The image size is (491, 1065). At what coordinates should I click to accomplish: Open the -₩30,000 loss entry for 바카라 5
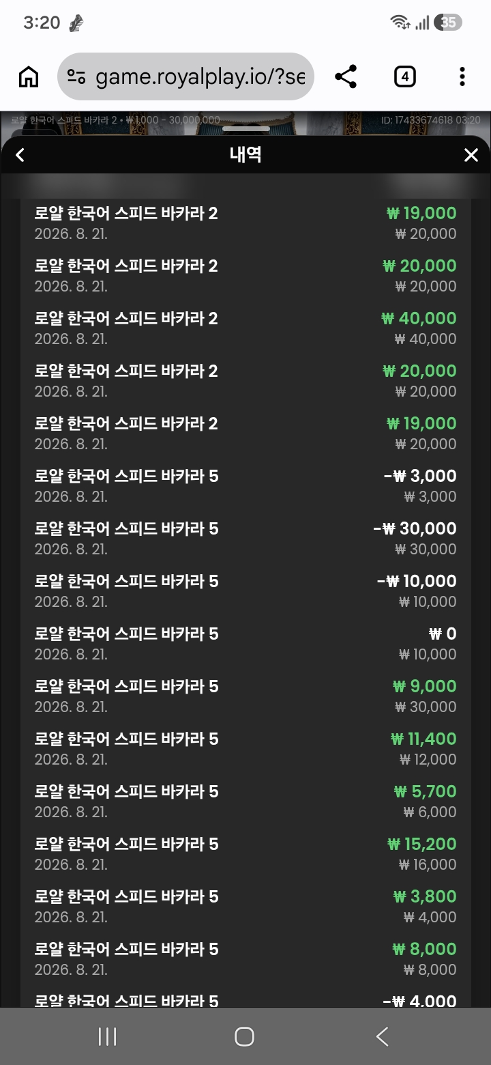pyautogui.click(x=245, y=538)
